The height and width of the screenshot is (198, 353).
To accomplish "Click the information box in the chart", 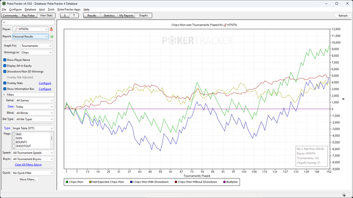I will click(311, 156).
